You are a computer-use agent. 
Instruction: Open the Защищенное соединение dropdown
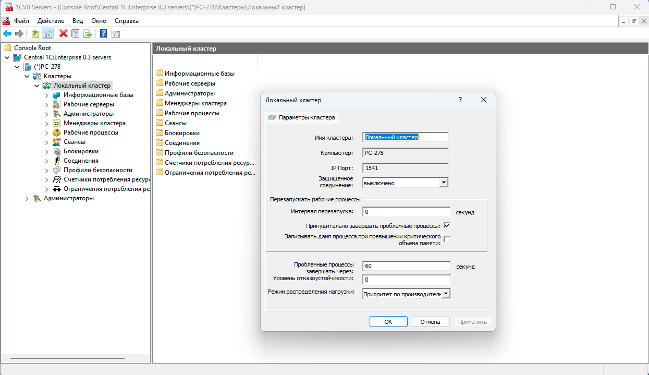tap(444, 183)
